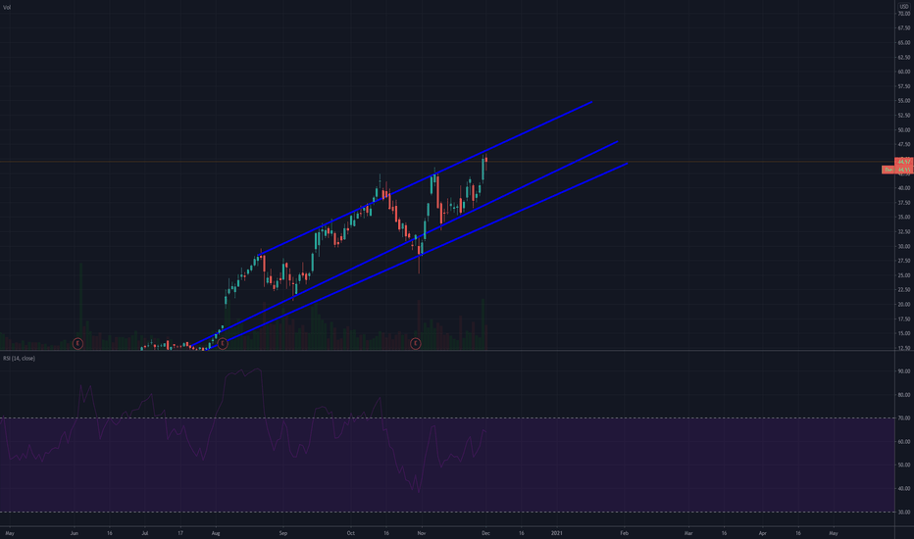The width and height of the screenshot is (914, 539).
Task: Click the Jul label on time axis
Action: pyautogui.click(x=144, y=533)
